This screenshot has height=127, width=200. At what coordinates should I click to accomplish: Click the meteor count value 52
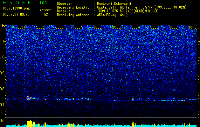coord(46,15)
